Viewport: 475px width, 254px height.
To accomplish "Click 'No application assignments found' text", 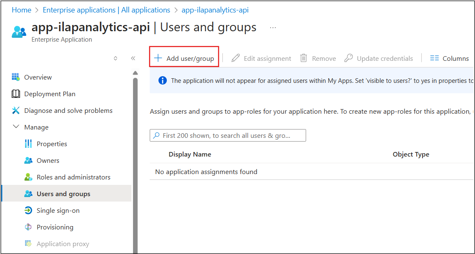I will pos(206,172).
